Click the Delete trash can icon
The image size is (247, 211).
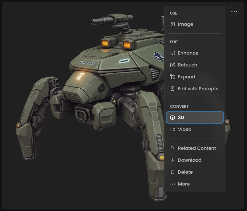point(172,172)
